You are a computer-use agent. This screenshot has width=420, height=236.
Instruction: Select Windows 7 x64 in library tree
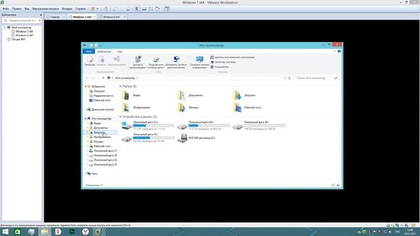(24, 31)
